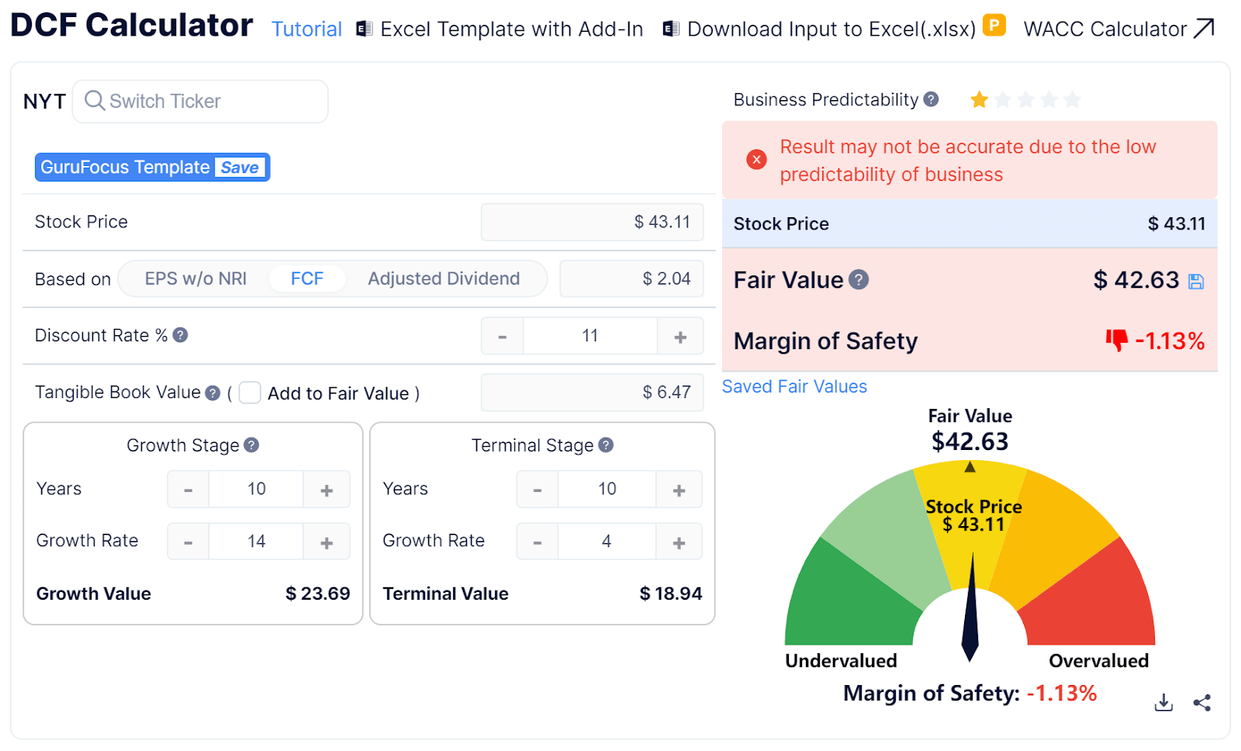Open the Tutorial page
Viewport: 1241px width, 751px height.
click(x=306, y=28)
